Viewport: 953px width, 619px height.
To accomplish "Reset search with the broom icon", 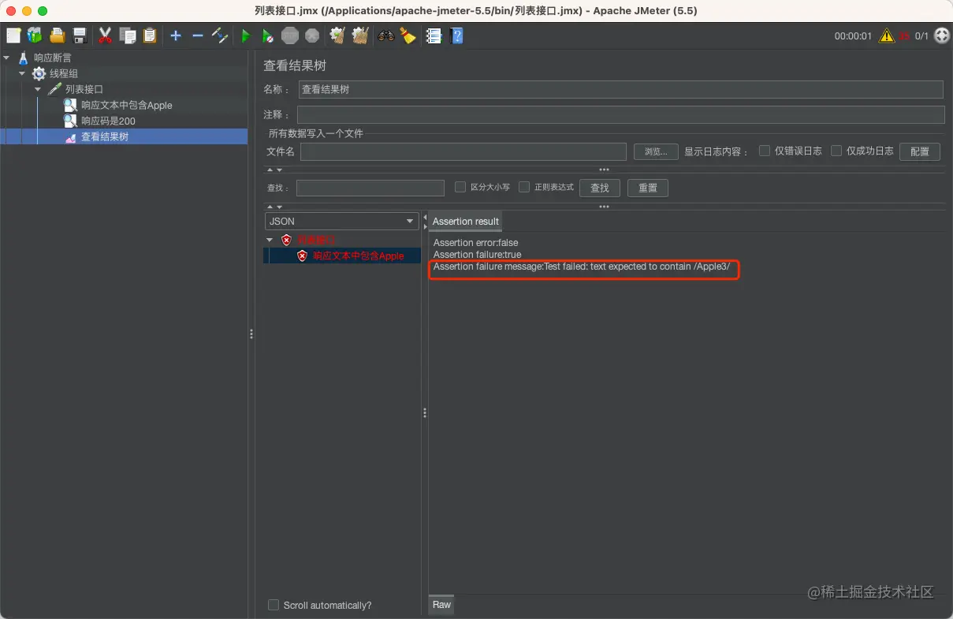I will (x=408, y=35).
